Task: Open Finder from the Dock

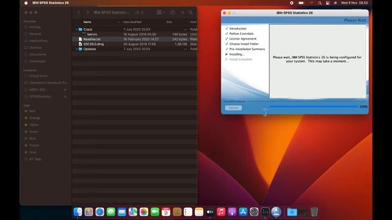Action: [x=78, y=212]
